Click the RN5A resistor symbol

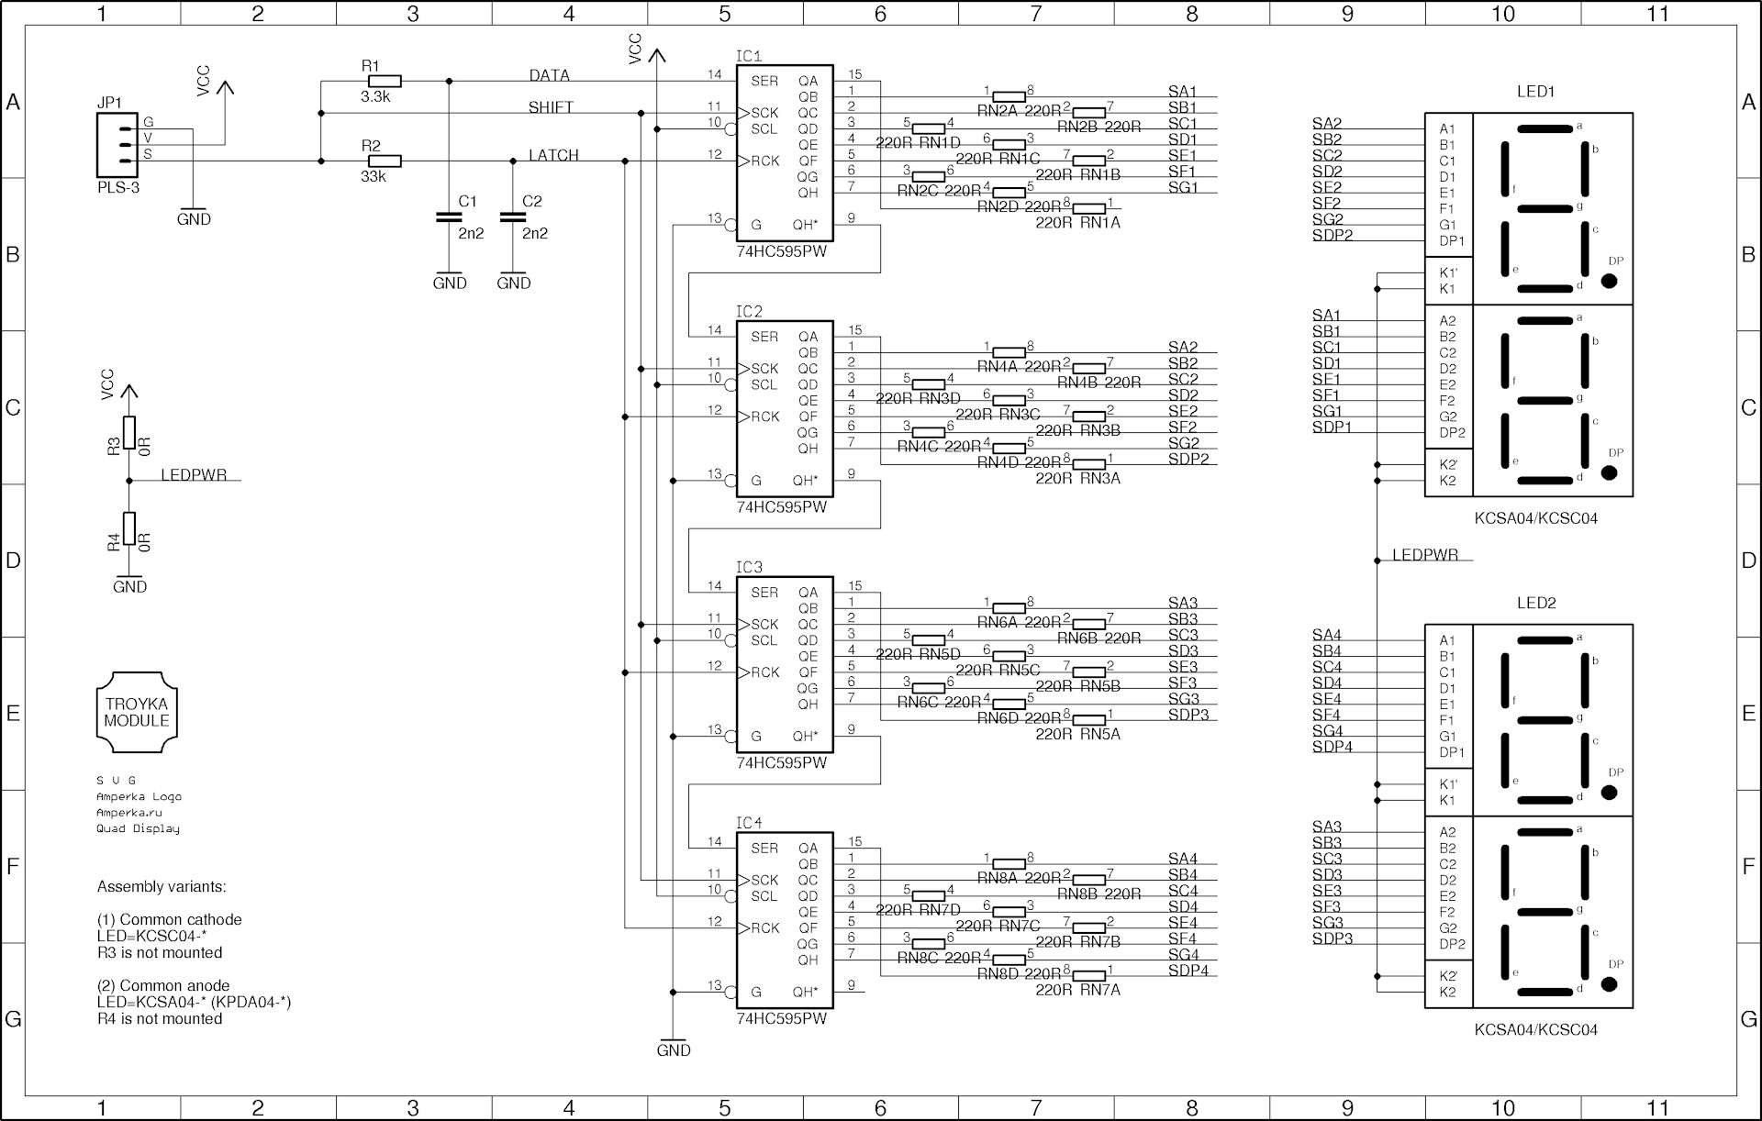click(x=1089, y=720)
